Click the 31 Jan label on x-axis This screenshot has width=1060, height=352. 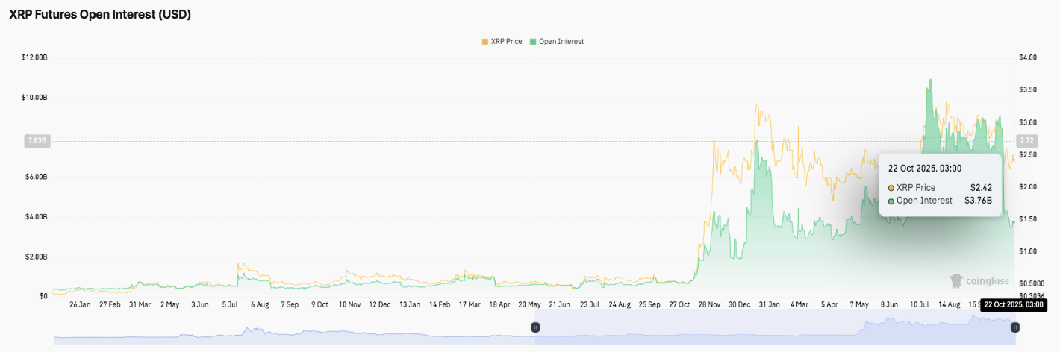tap(769, 304)
